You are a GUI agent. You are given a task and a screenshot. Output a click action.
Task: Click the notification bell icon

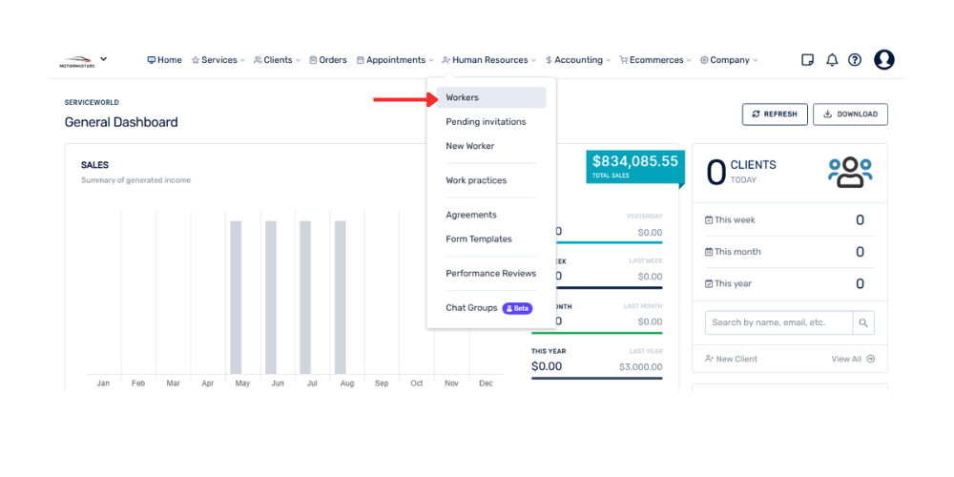(x=832, y=60)
